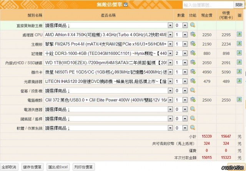Click the search magnifier in 螢幕 / 投影機 row
The image size is (246, 171).
click(193, 90)
